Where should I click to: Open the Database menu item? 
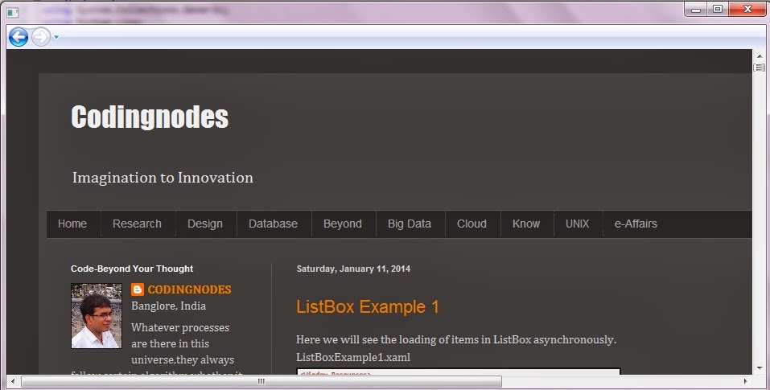click(273, 224)
